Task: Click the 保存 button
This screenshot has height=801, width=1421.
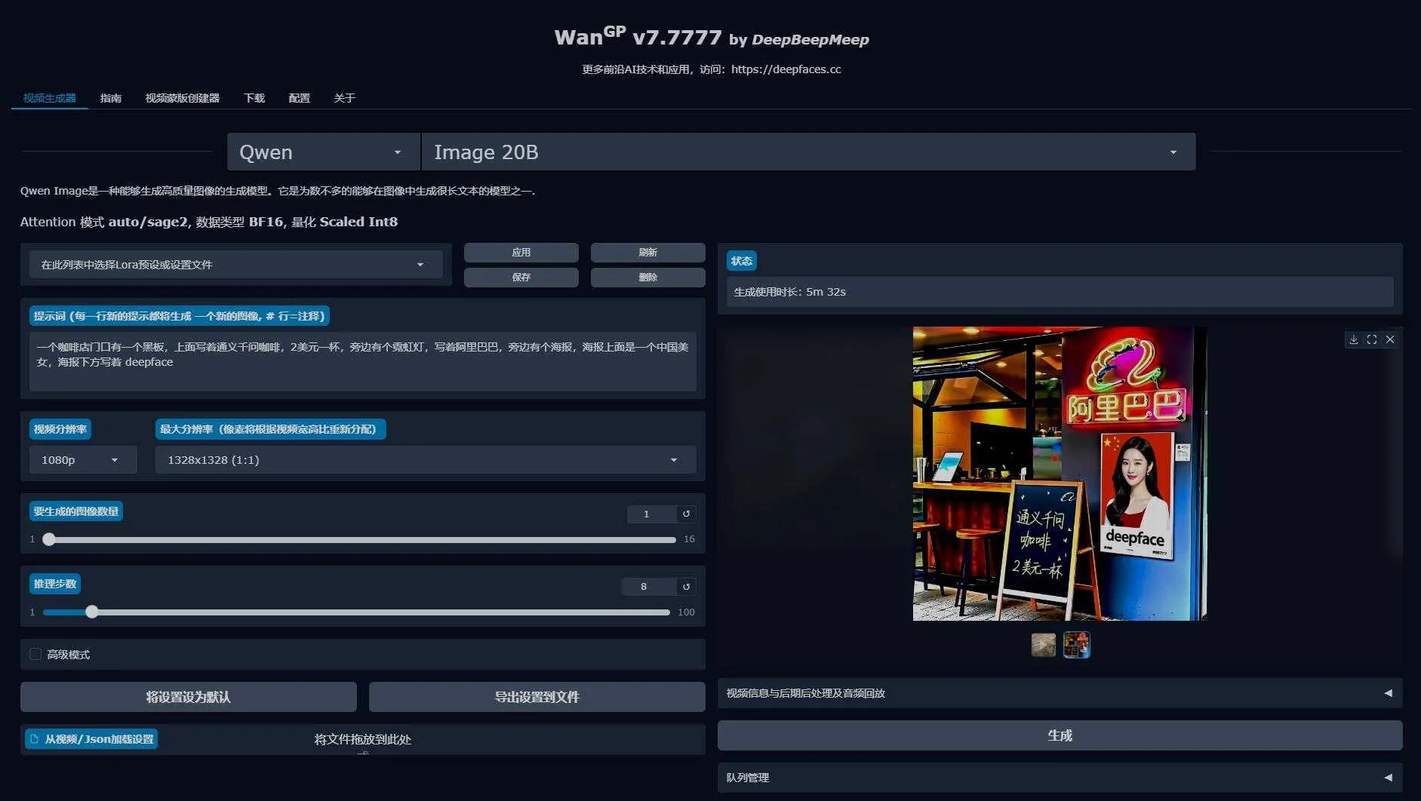Action: point(521,277)
